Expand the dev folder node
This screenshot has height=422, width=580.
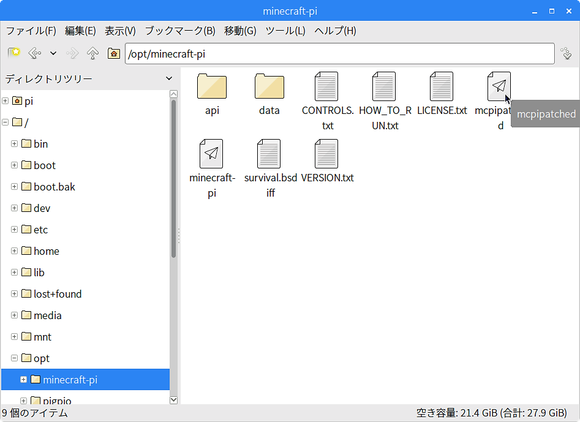click(15, 208)
